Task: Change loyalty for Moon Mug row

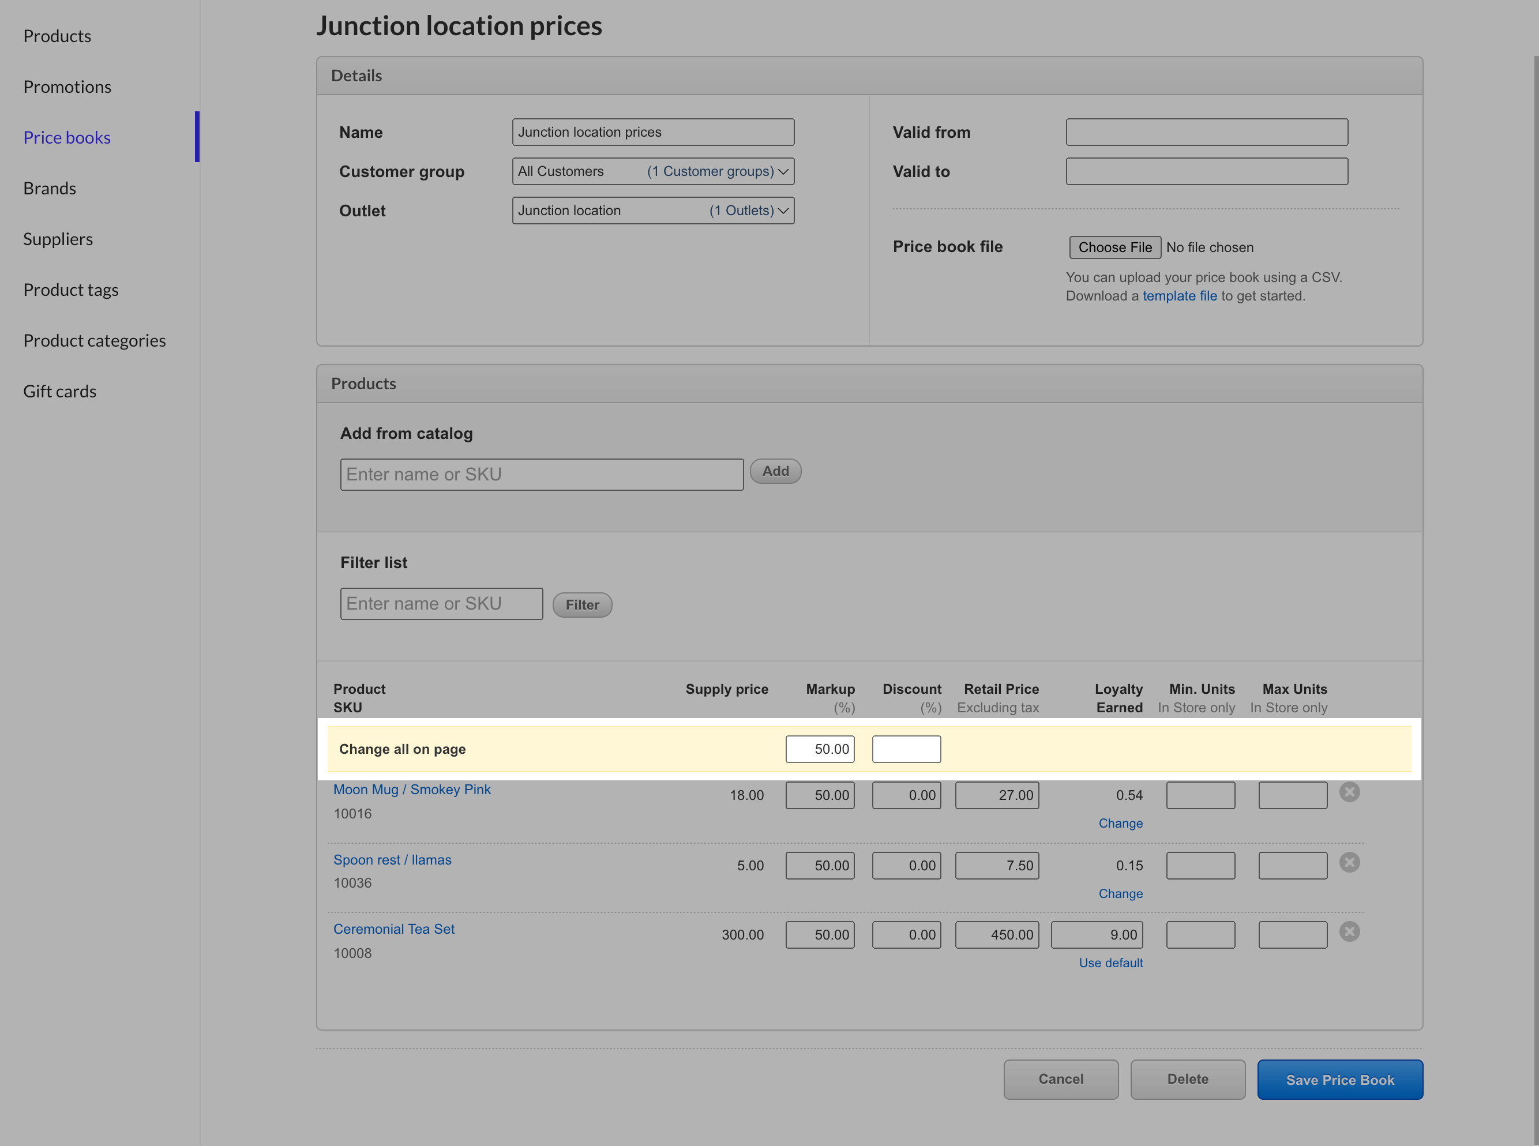Action: click(1120, 824)
